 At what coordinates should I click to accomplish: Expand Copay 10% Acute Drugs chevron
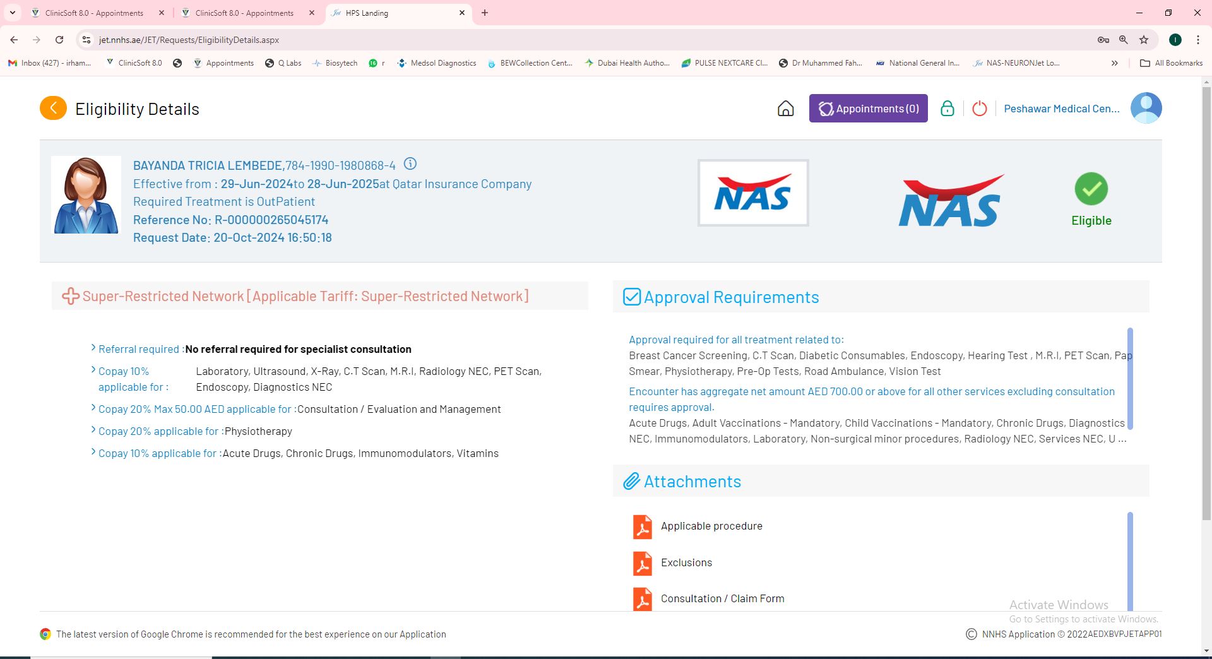93,452
